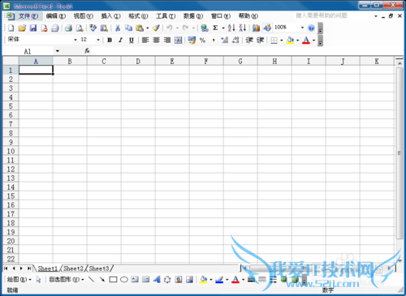
Task: Select the Rectangle drawing tool
Action: click(113, 280)
